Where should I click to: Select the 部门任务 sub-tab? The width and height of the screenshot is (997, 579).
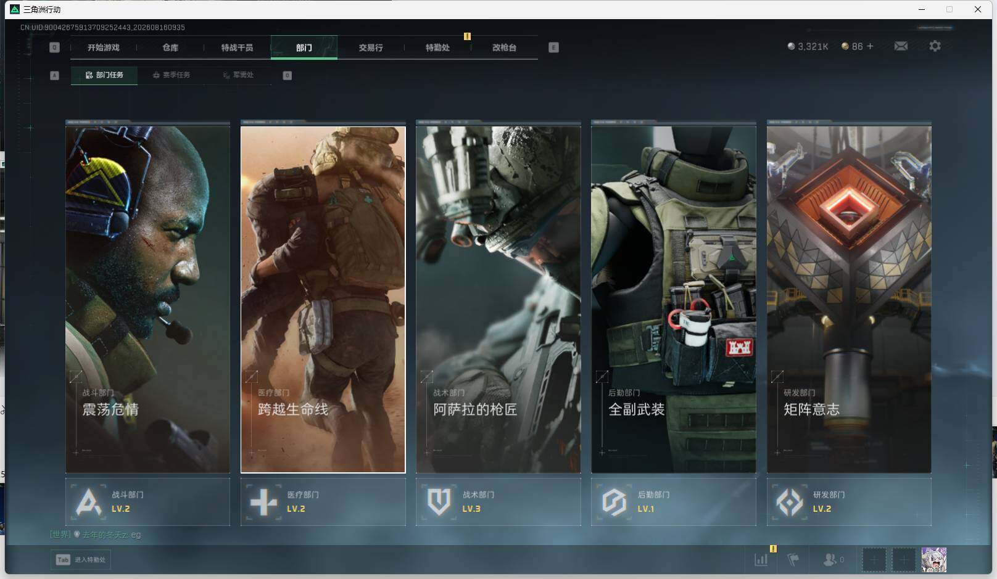(x=104, y=75)
